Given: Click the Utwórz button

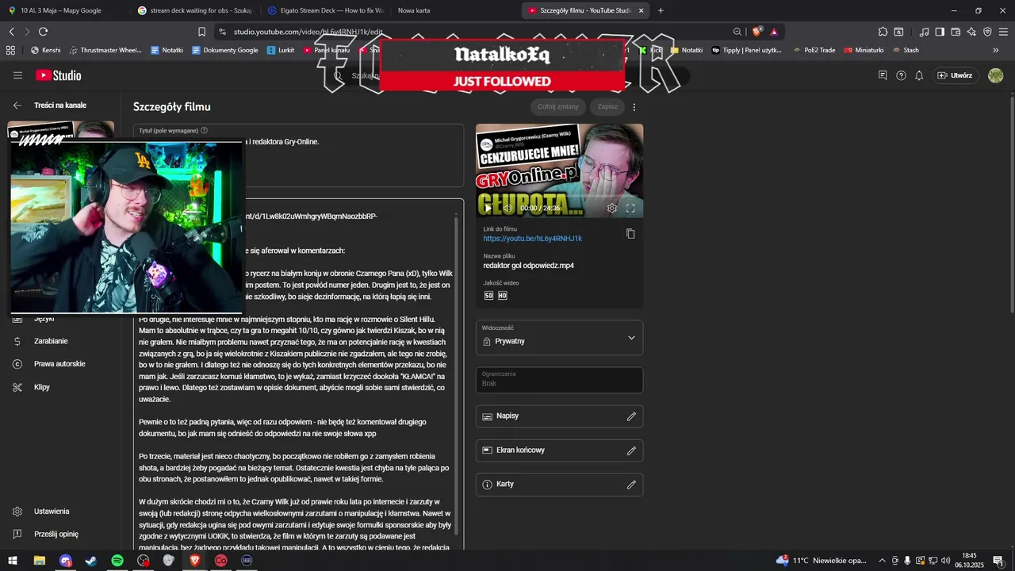Looking at the screenshot, I should [955, 75].
